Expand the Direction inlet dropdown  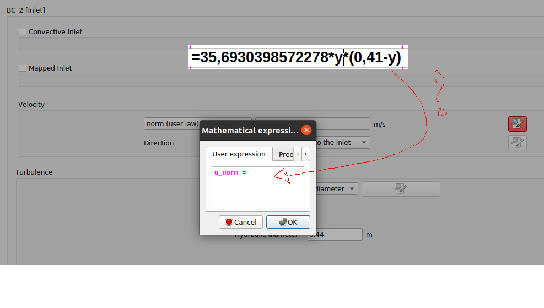[343, 143]
